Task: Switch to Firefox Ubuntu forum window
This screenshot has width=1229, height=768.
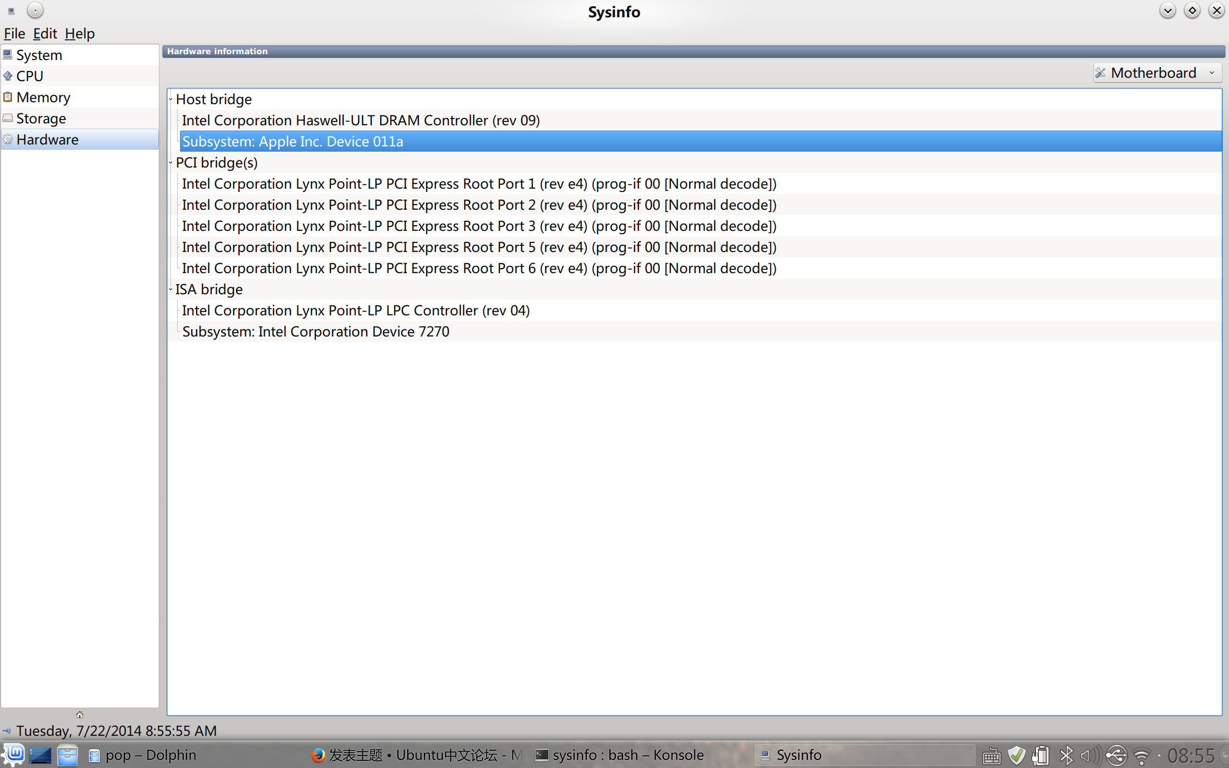Action: [416, 756]
